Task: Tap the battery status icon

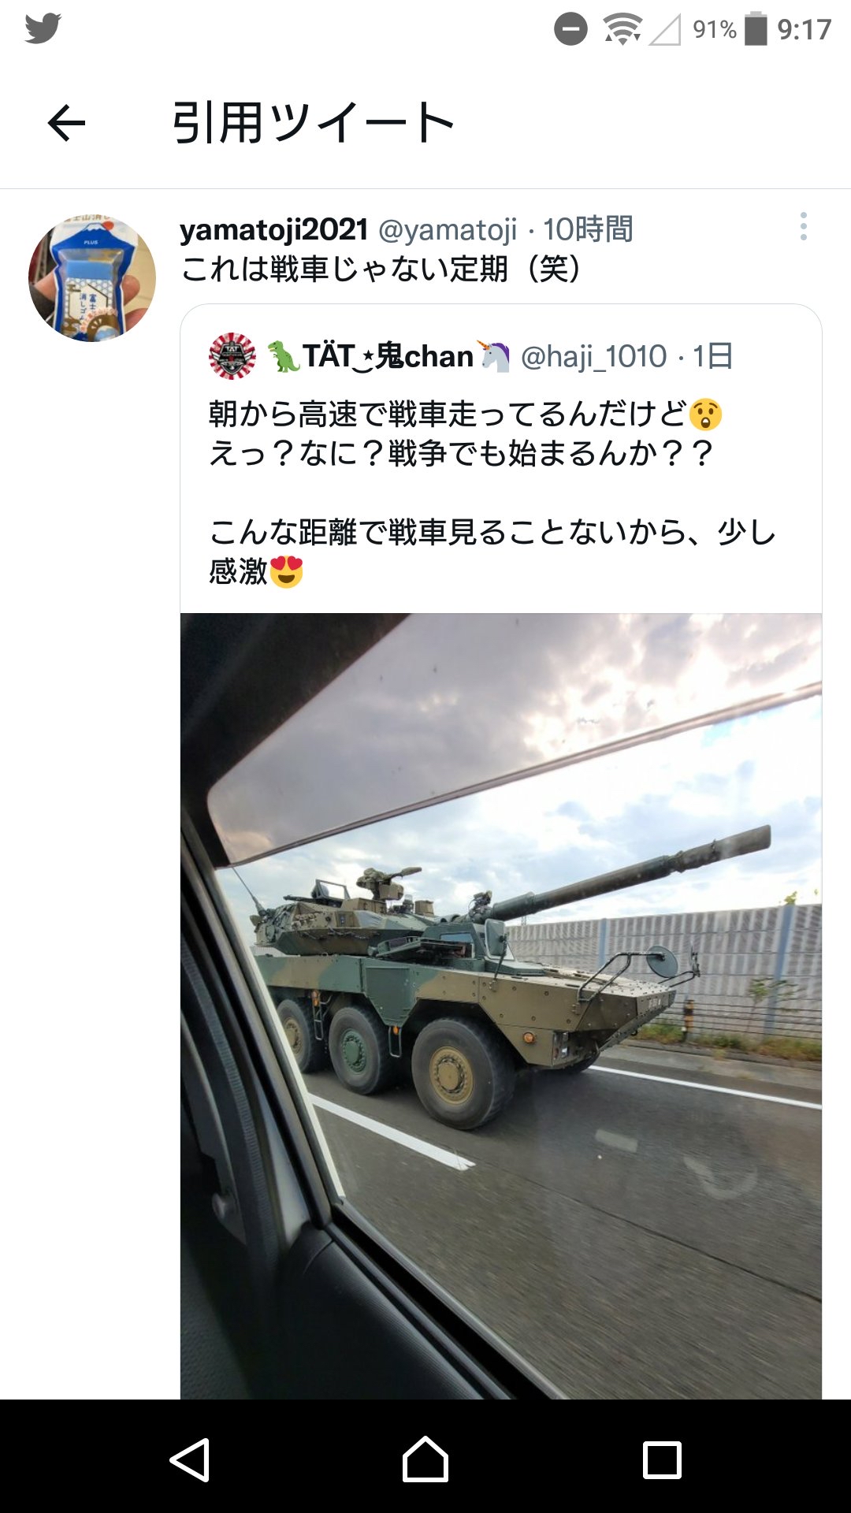Action: pyautogui.click(x=756, y=29)
